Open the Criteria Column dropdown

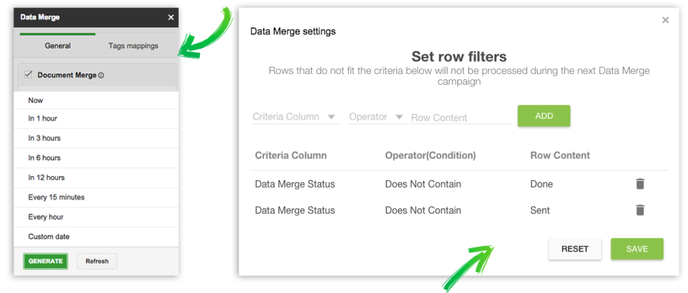pos(295,117)
